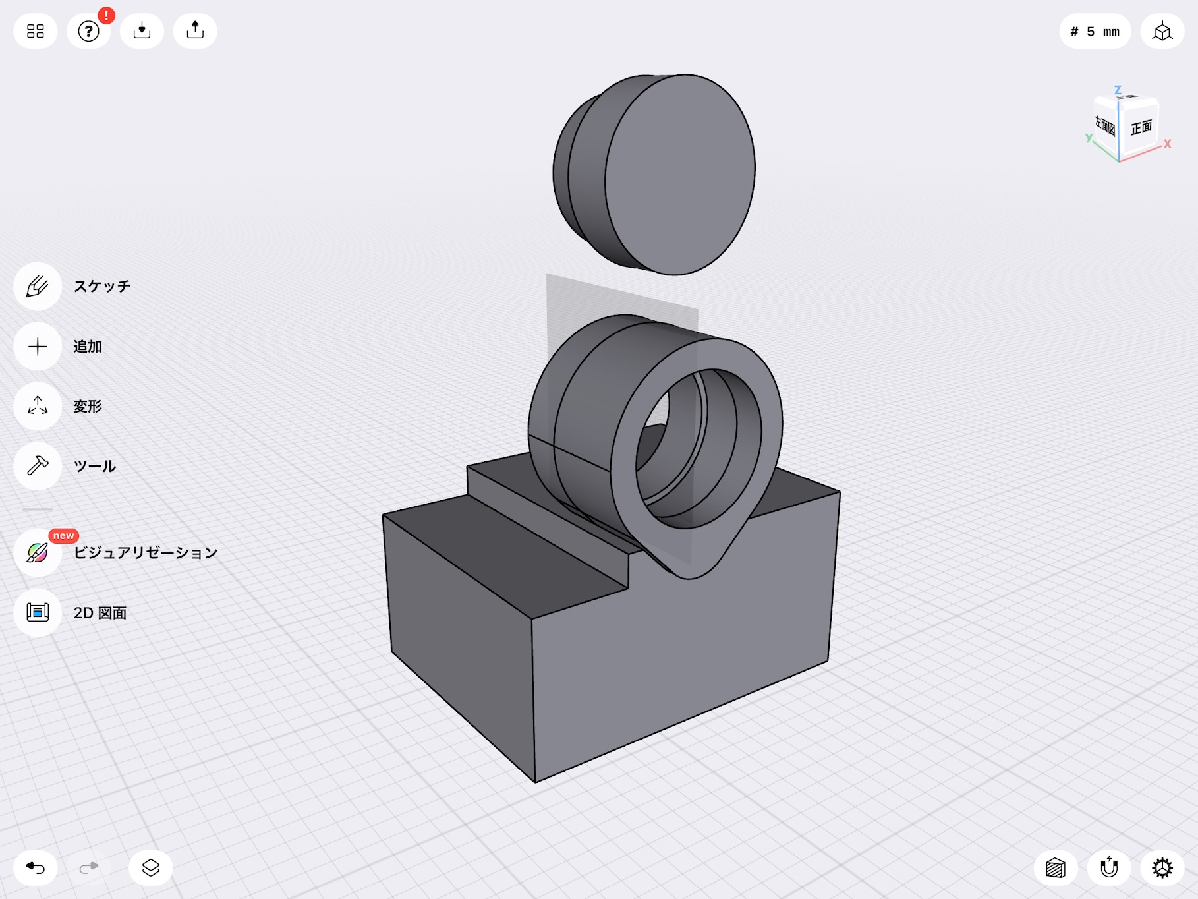Click the redo arrow button

tap(89, 867)
